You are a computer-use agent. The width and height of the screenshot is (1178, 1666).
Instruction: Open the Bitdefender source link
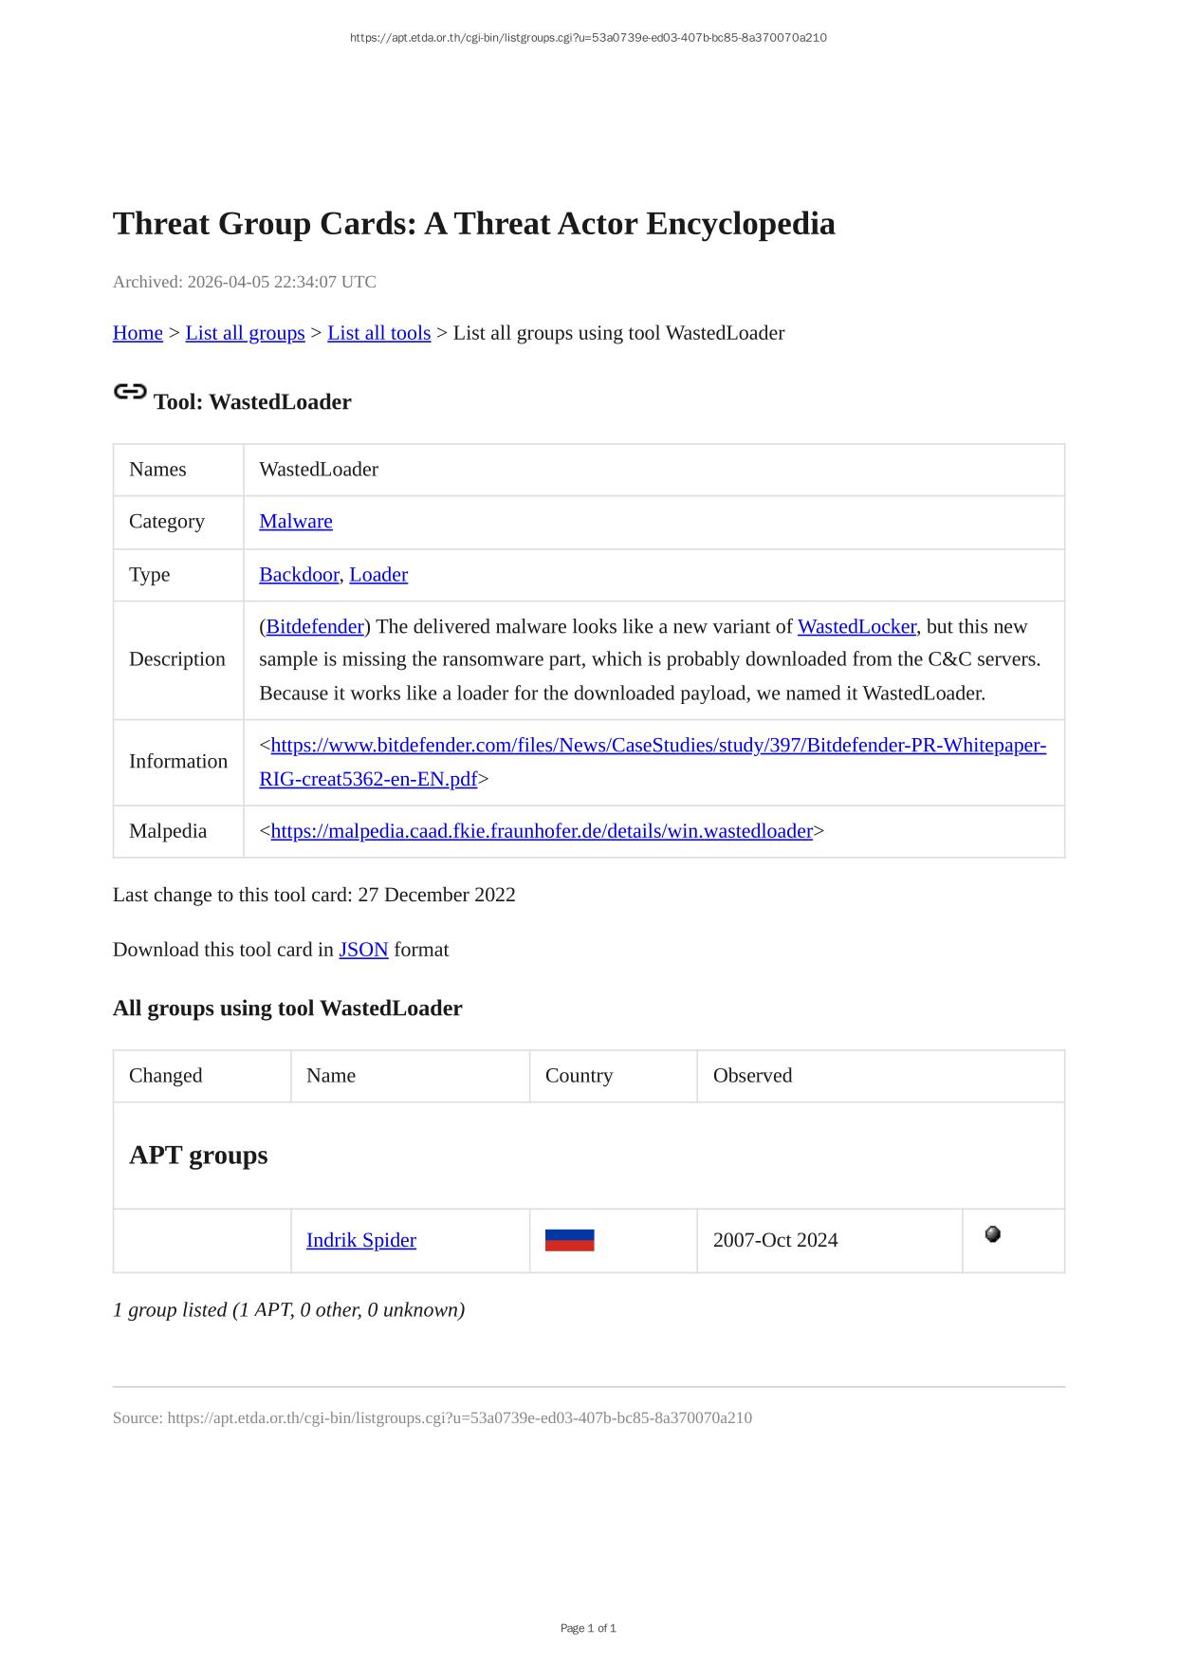[315, 627]
